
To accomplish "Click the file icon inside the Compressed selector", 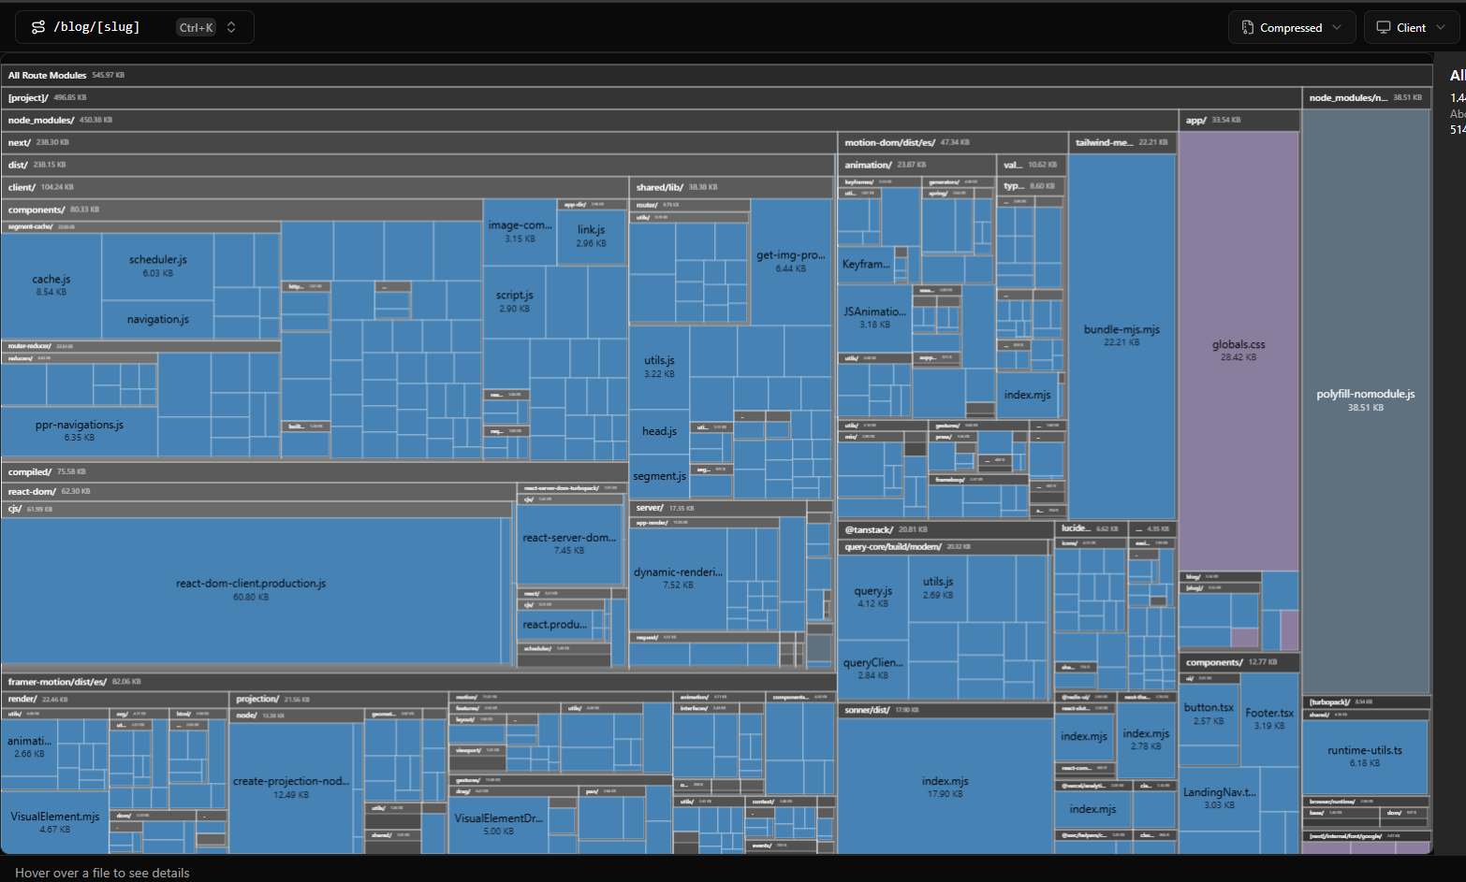I will coord(1248,27).
